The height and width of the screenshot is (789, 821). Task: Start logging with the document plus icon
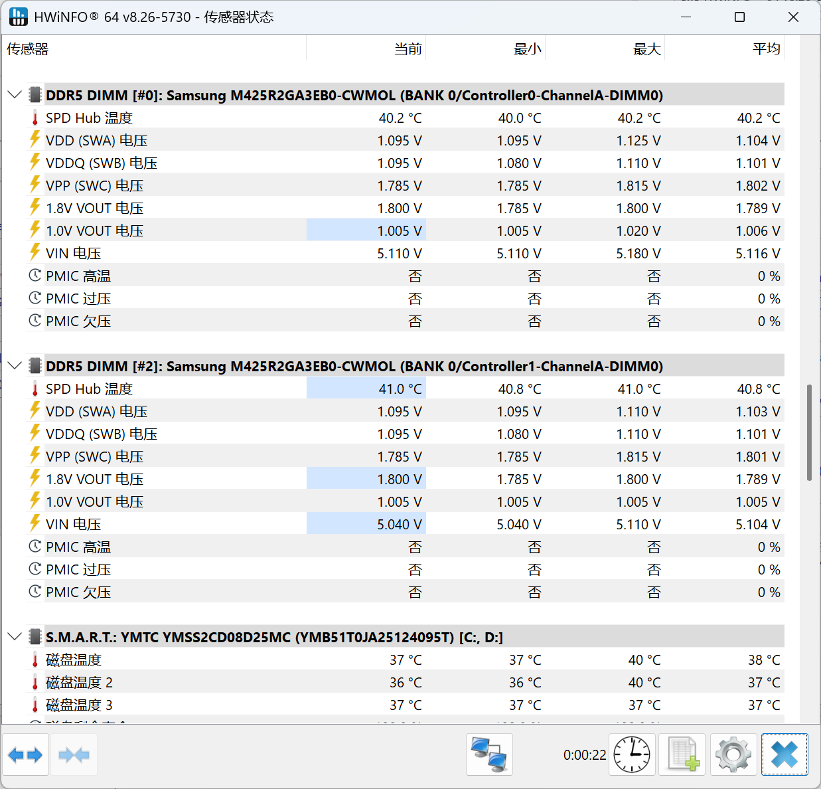coord(683,754)
